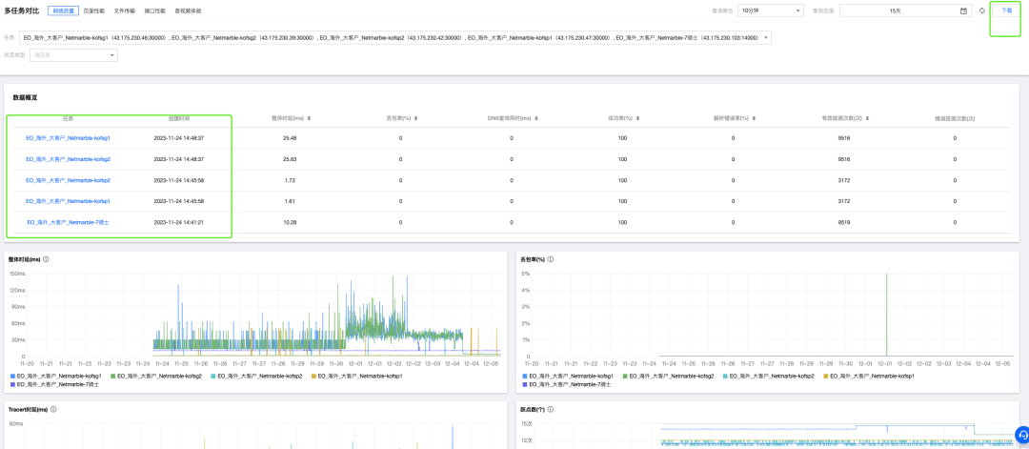Click the 错误拨测次数(次) column header

955,119
